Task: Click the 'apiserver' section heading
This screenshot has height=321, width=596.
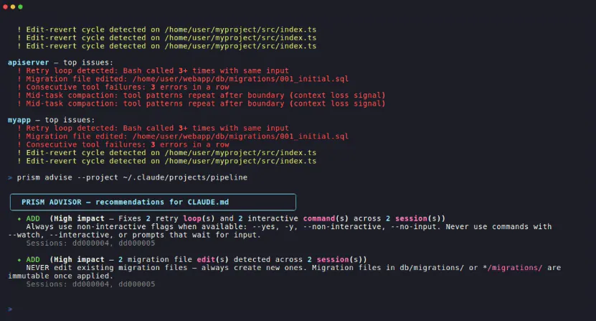Action: pyautogui.click(x=29, y=62)
